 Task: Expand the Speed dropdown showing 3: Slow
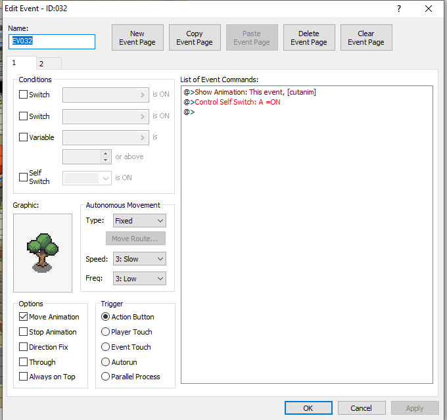coord(139,259)
